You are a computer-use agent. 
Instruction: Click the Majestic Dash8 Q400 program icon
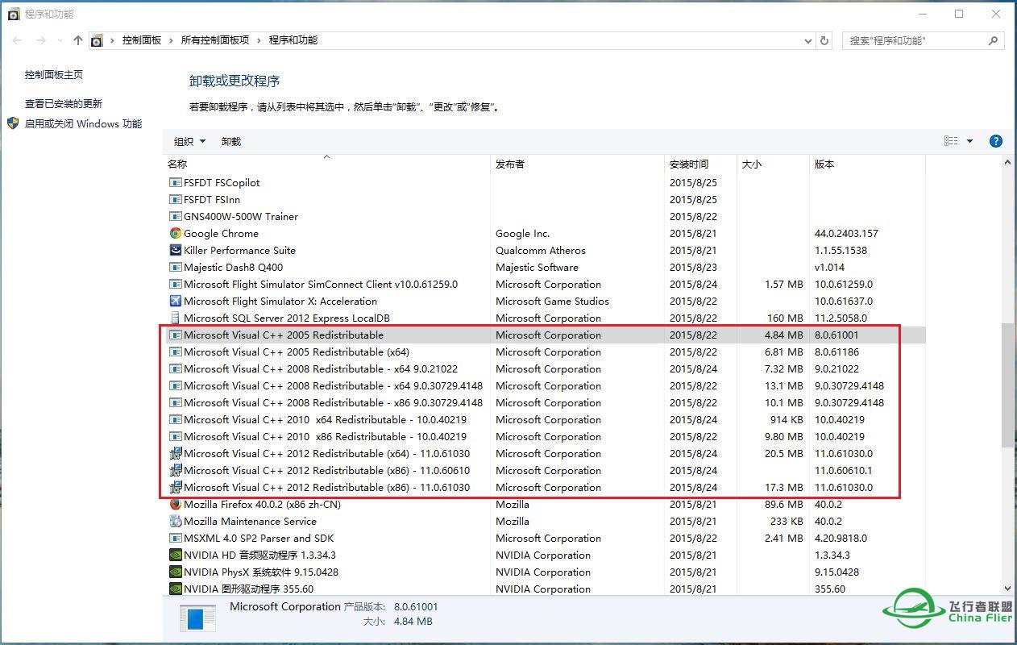click(x=175, y=267)
